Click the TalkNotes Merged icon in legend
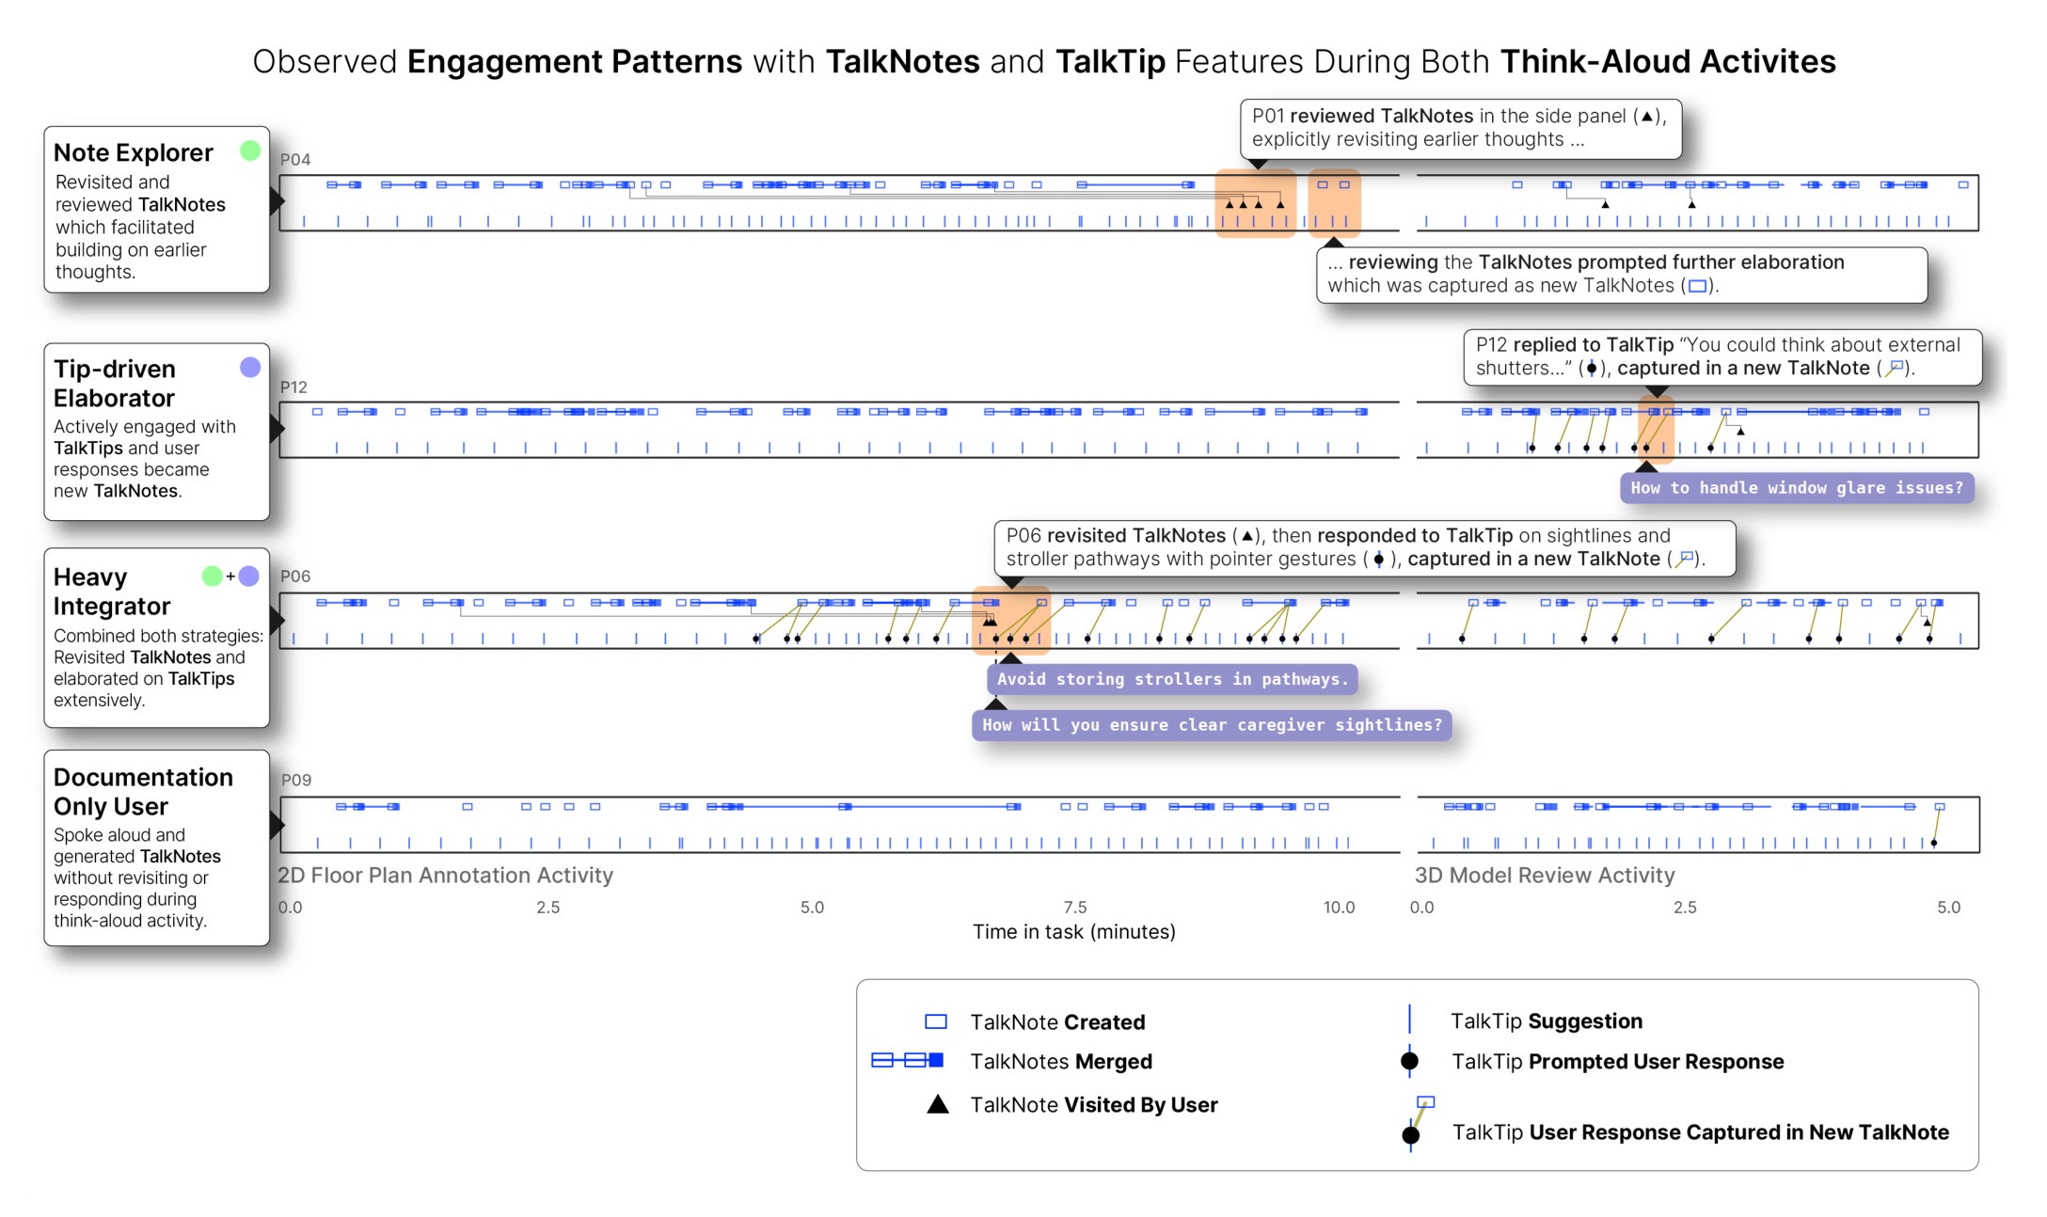Image resolution: width=2047 pixels, height=1217 pixels. point(907,1060)
